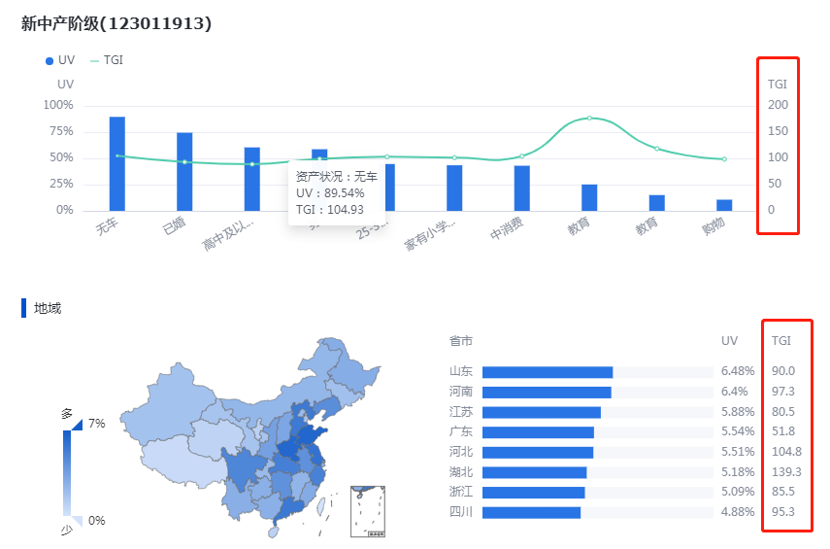This screenshot has height=549, width=830.
Task: Click the bar above 中消费 label
Action: [x=522, y=188]
